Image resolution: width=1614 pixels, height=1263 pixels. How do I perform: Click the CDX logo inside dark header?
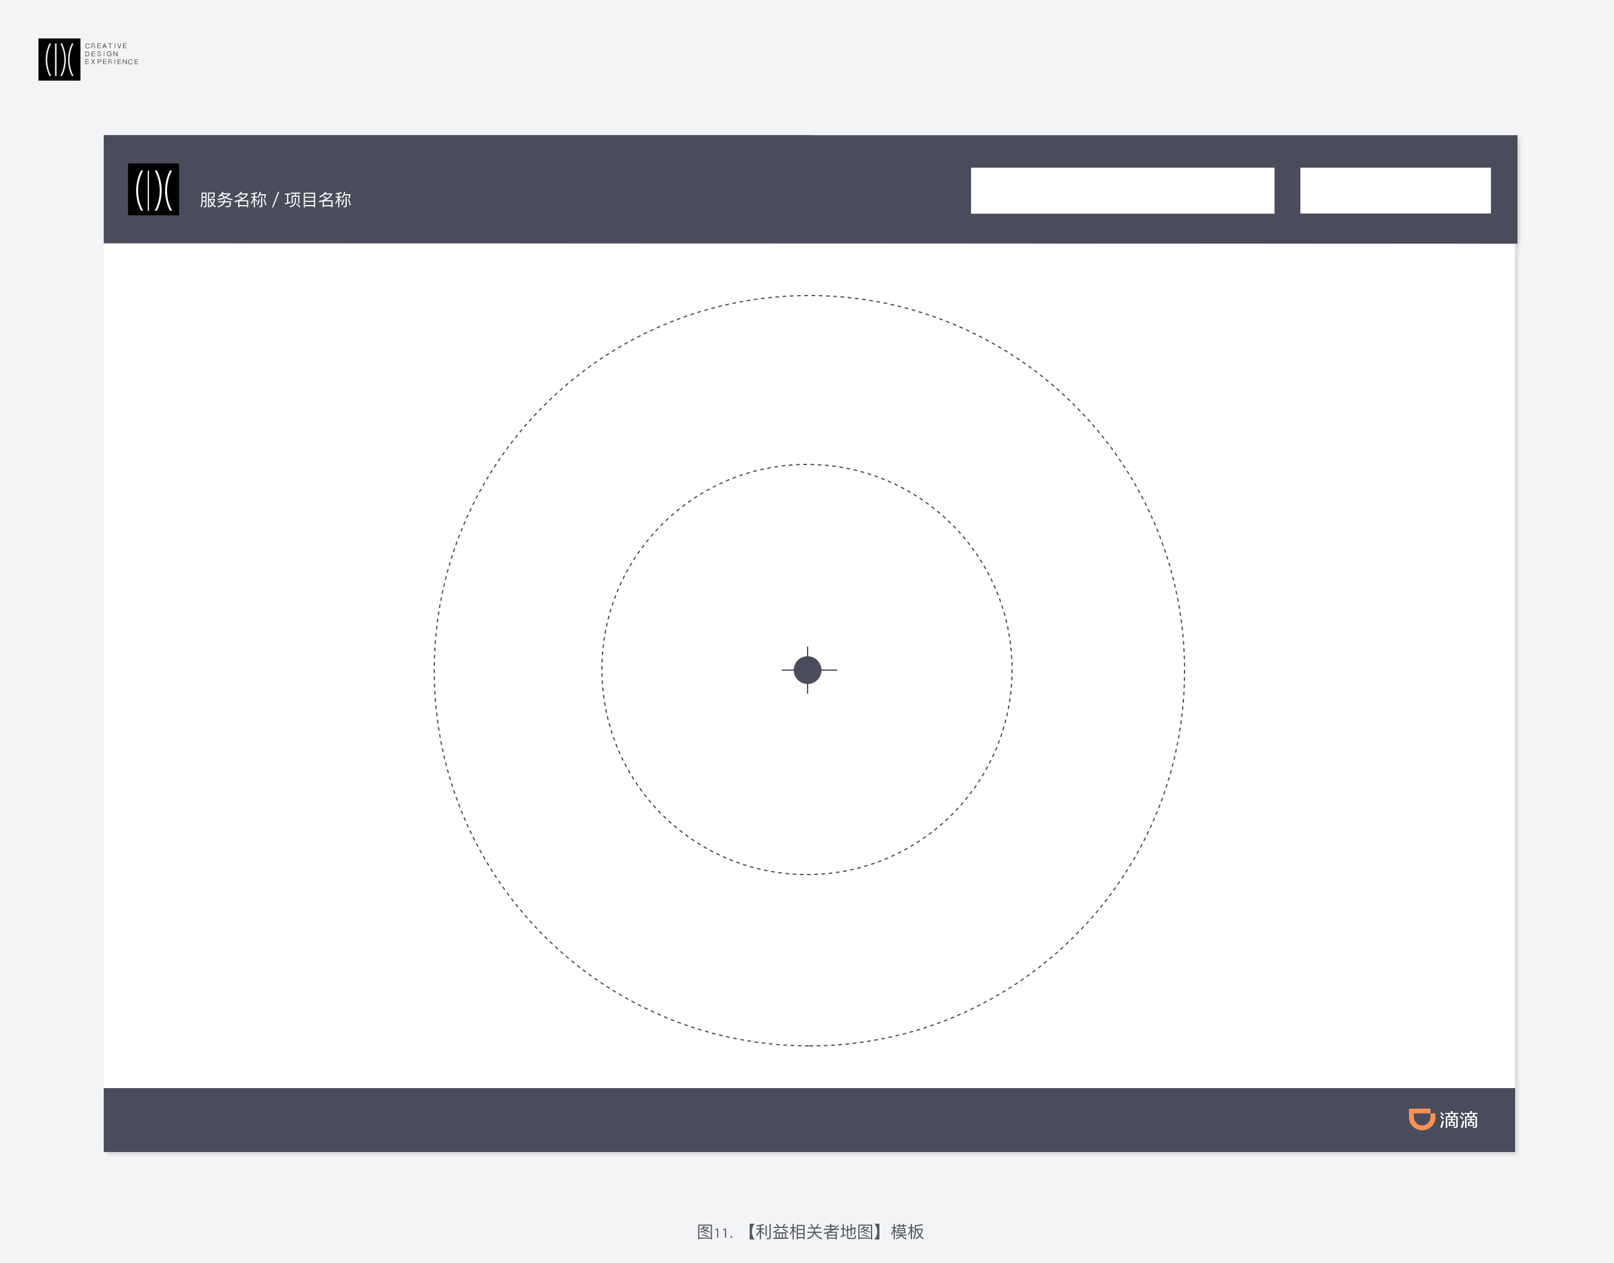(153, 189)
